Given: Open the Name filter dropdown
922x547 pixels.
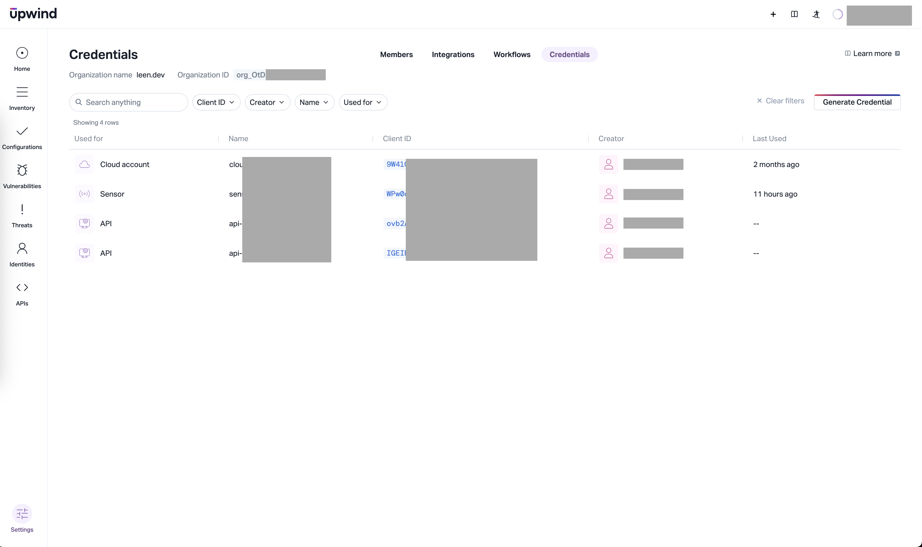Looking at the screenshot, I should 314,103.
